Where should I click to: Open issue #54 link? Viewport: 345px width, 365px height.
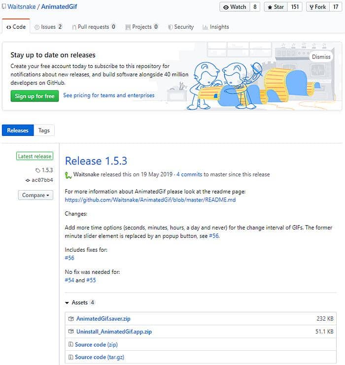pyautogui.click(x=69, y=280)
